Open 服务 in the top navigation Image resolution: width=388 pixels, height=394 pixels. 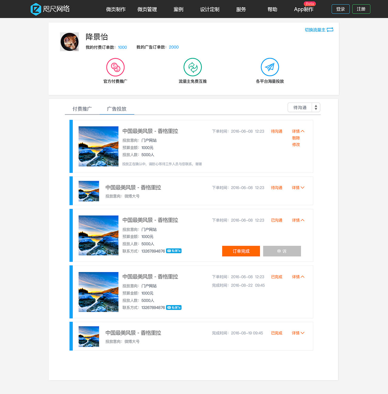241,9
